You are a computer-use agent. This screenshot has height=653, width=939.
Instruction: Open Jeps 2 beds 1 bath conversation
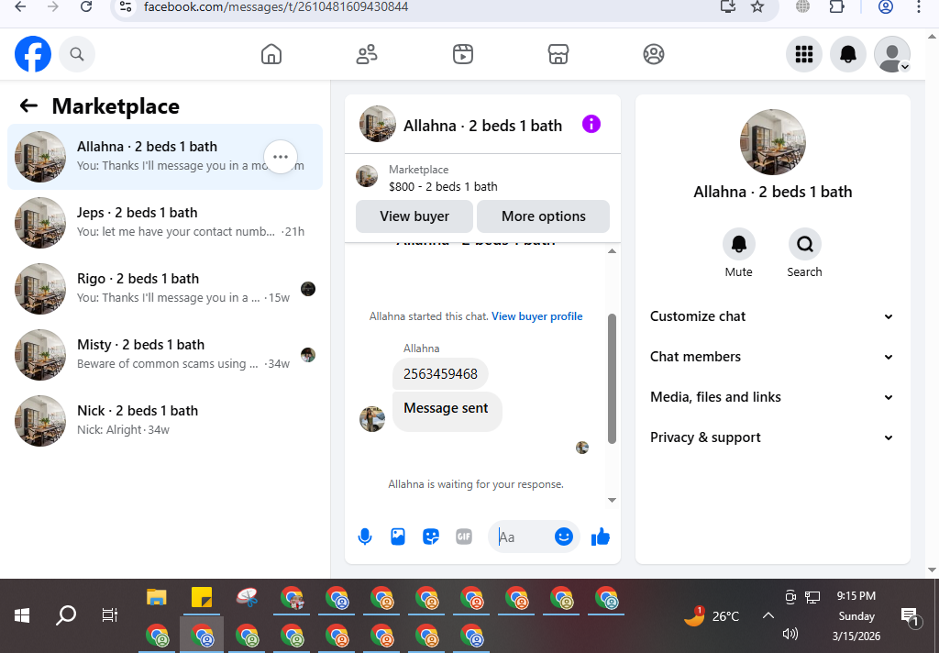coord(165,223)
